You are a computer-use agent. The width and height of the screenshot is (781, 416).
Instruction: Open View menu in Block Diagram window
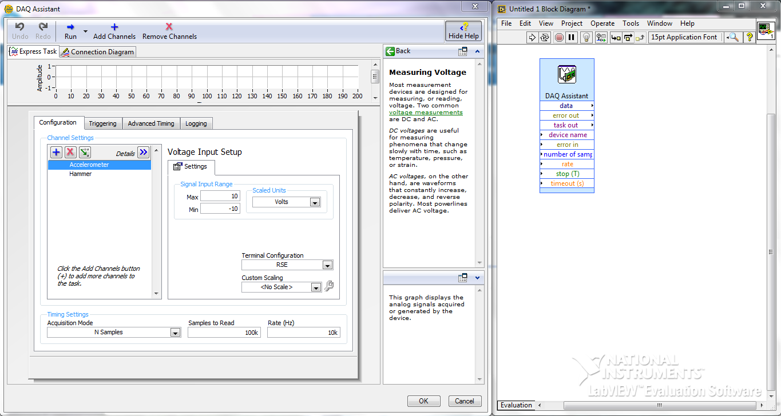[x=546, y=23]
